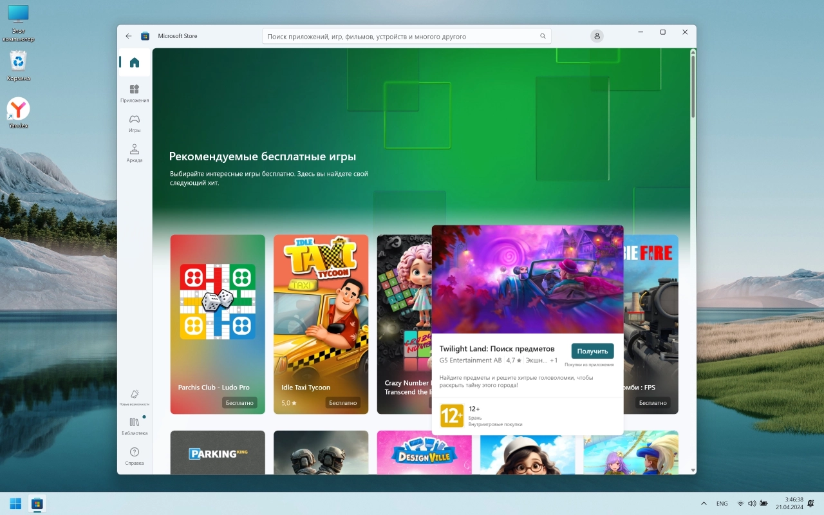Click the search magnifier icon
The width and height of the screenshot is (824, 515).
pos(543,37)
